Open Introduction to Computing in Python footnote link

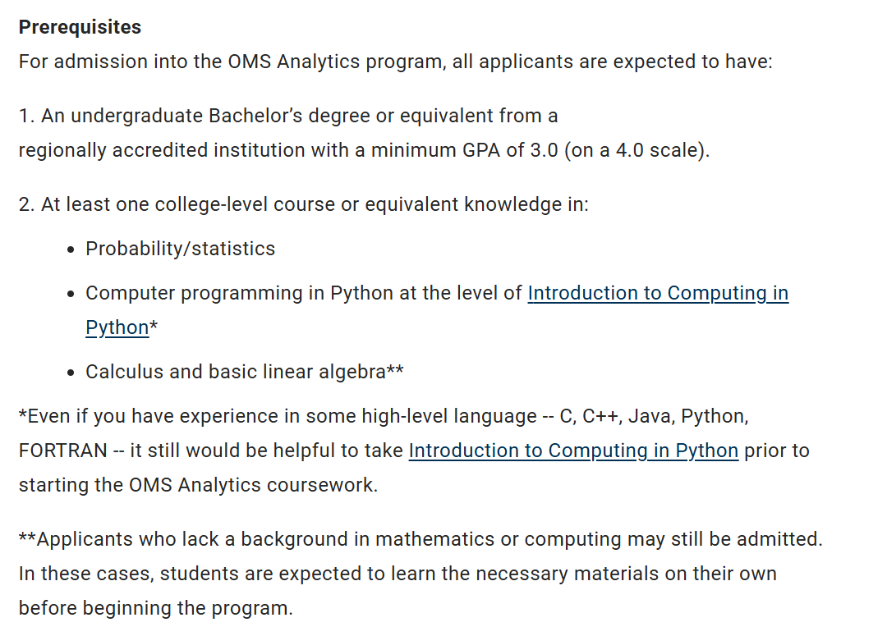(572, 451)
